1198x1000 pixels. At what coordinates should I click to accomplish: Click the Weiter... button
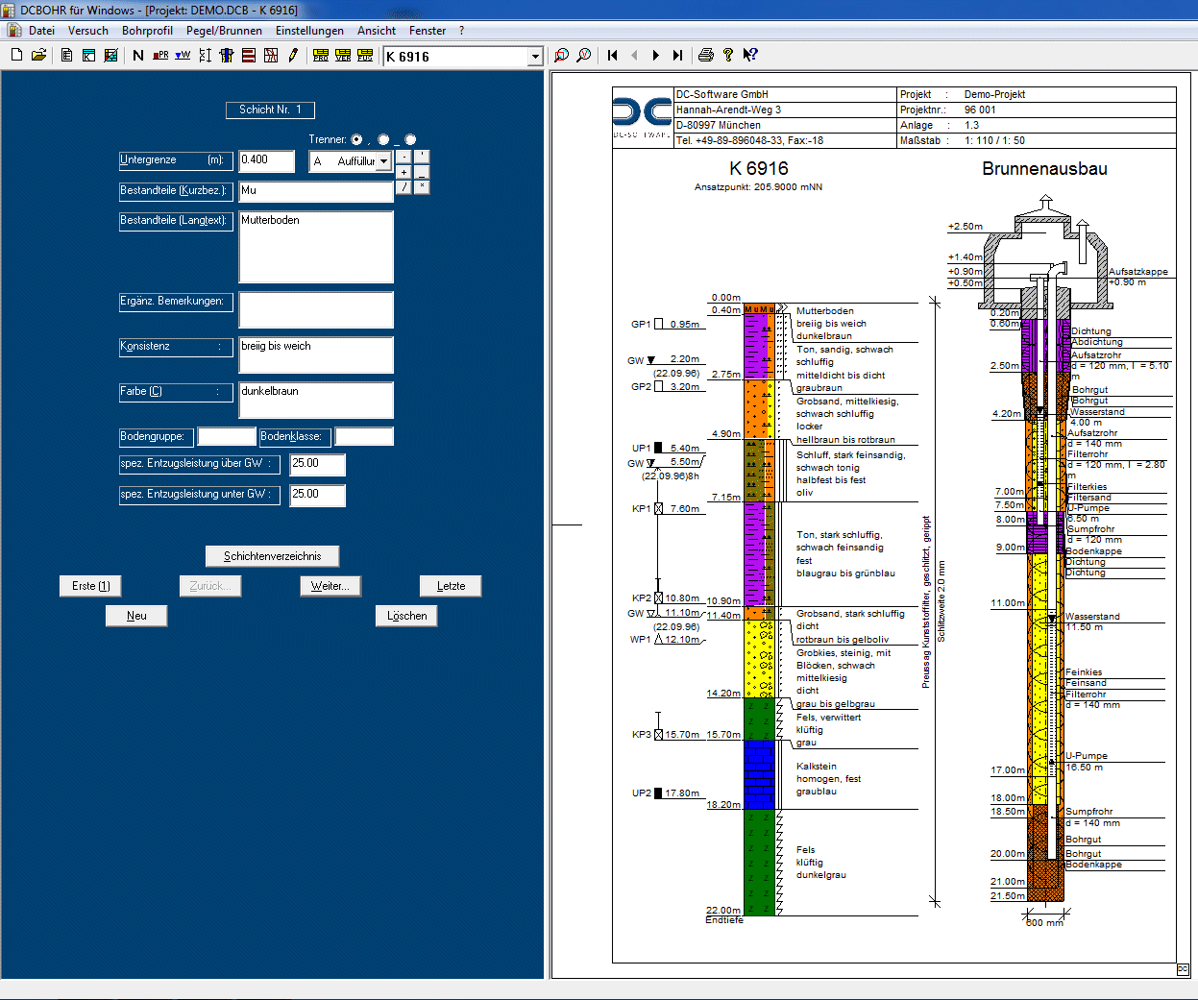click(330, 586)
